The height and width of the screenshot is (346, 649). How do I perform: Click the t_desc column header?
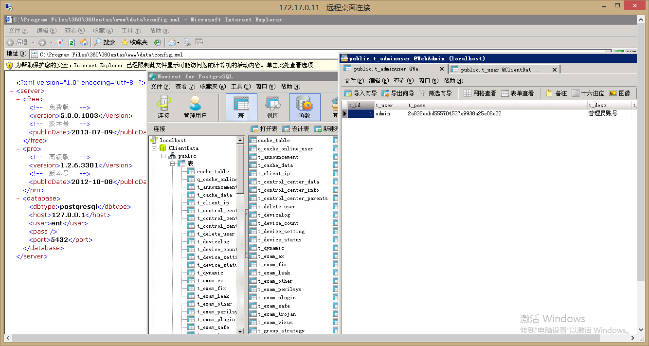pyautogui.click(x=609, y=105)
